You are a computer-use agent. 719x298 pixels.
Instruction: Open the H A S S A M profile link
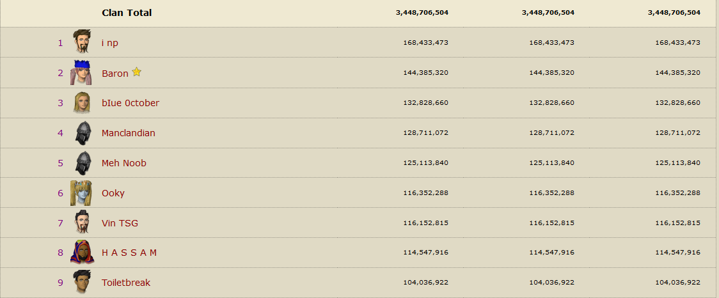[x=129, y=253]
